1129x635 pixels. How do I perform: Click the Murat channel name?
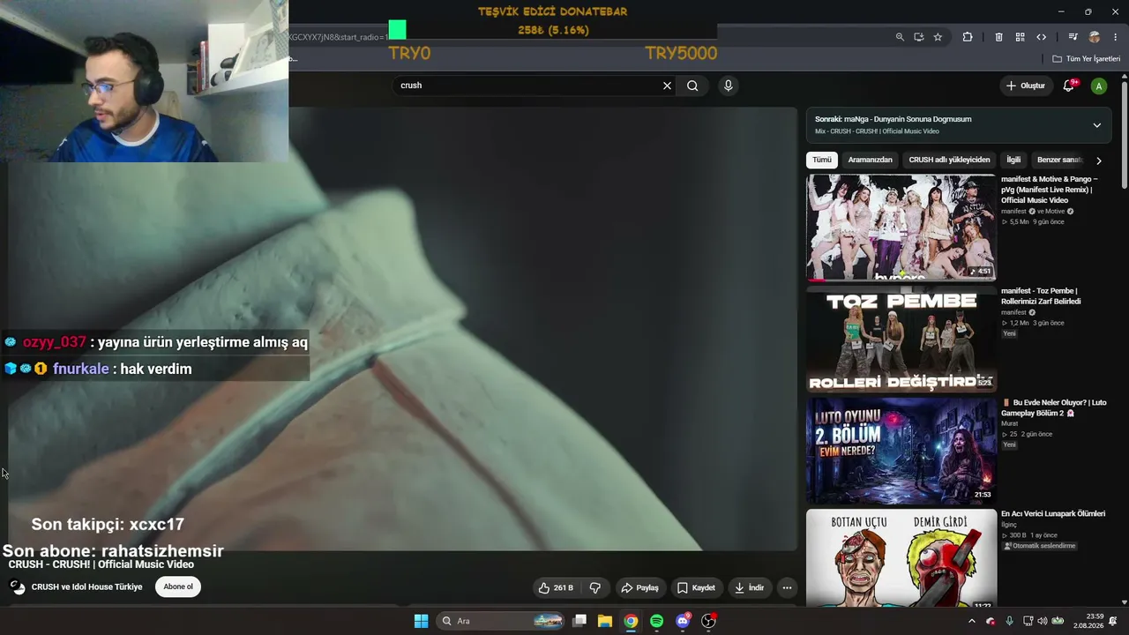pos(1010,423)
